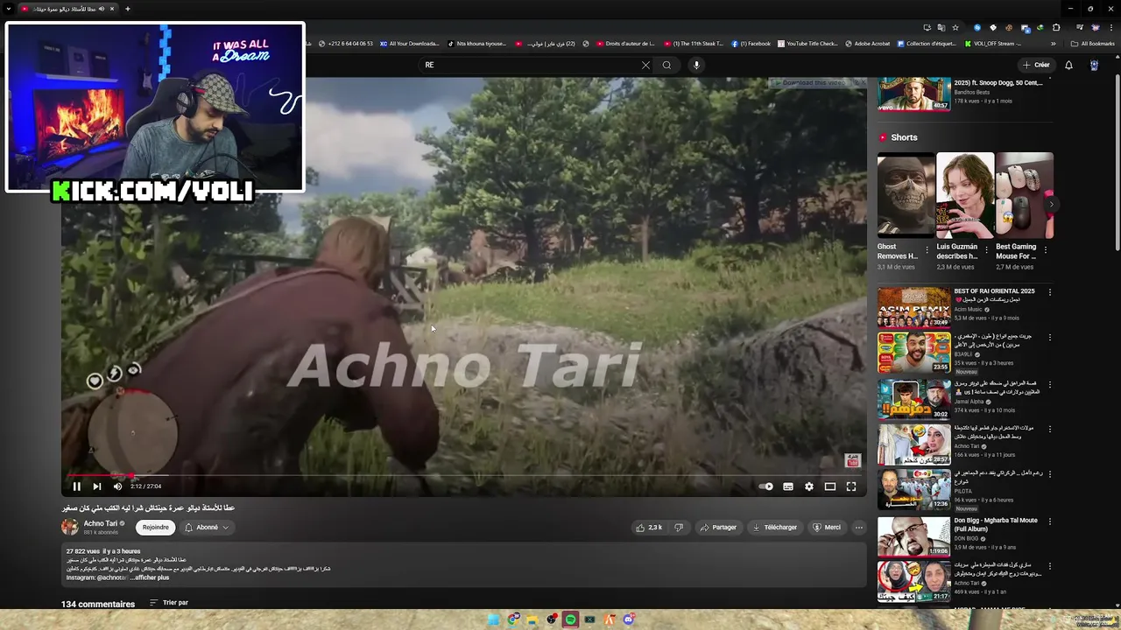Open the Trier par sort menu

[169, 603]
